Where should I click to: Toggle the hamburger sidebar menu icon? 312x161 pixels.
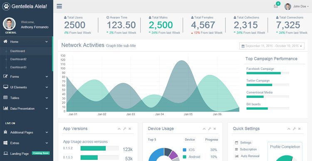[59, 6]
